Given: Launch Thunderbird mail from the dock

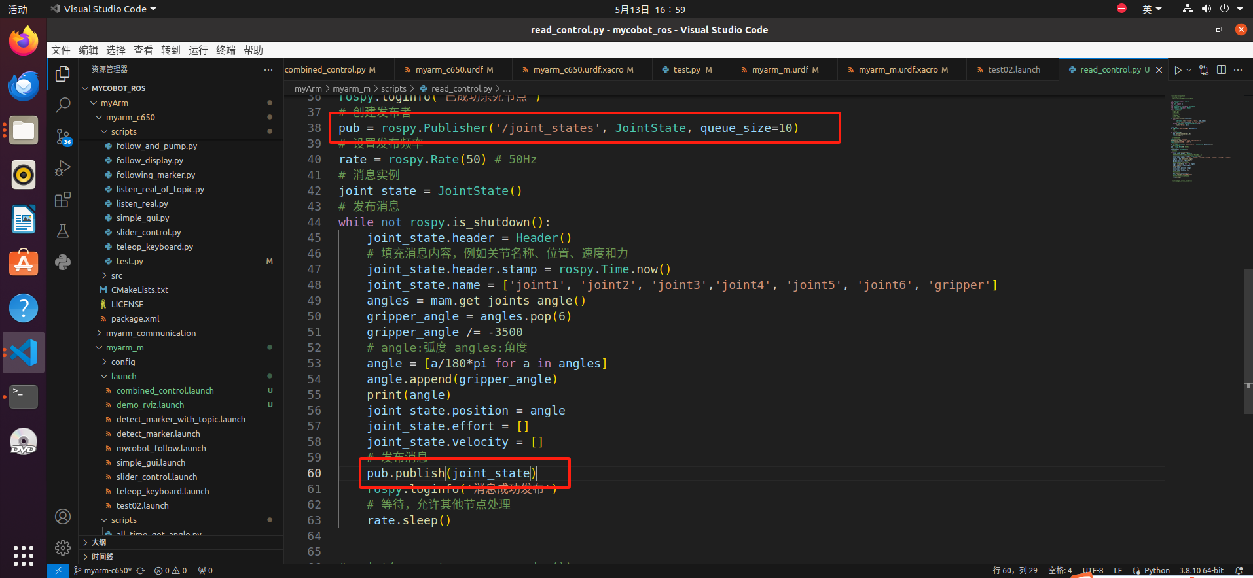Looking at the screenshot, I should point(24,86).
